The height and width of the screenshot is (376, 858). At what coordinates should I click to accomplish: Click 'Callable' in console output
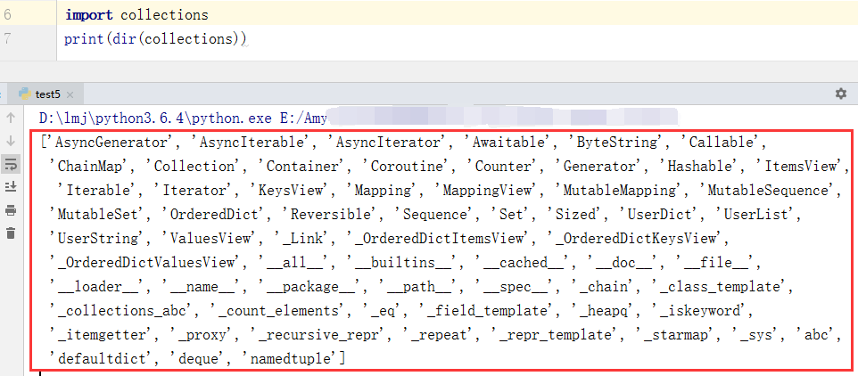click(x=720, y=143)
